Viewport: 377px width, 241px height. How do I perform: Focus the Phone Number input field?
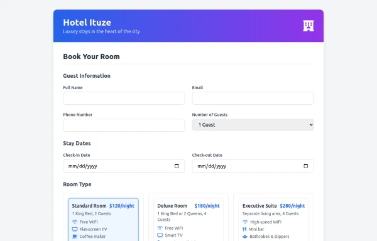(x=124, y=126)
